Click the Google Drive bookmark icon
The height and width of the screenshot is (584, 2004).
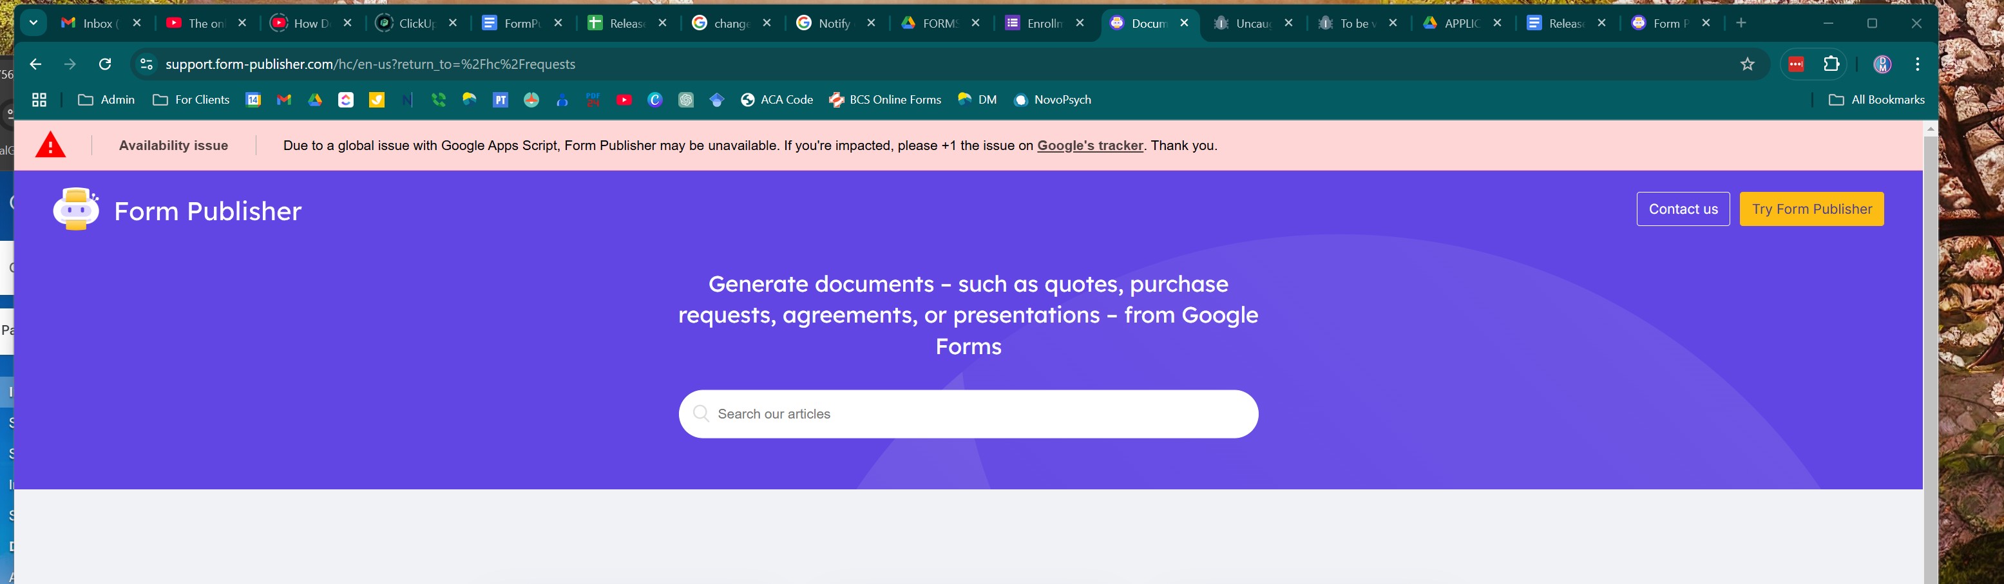pyautogui.click(x=315, y=100)
